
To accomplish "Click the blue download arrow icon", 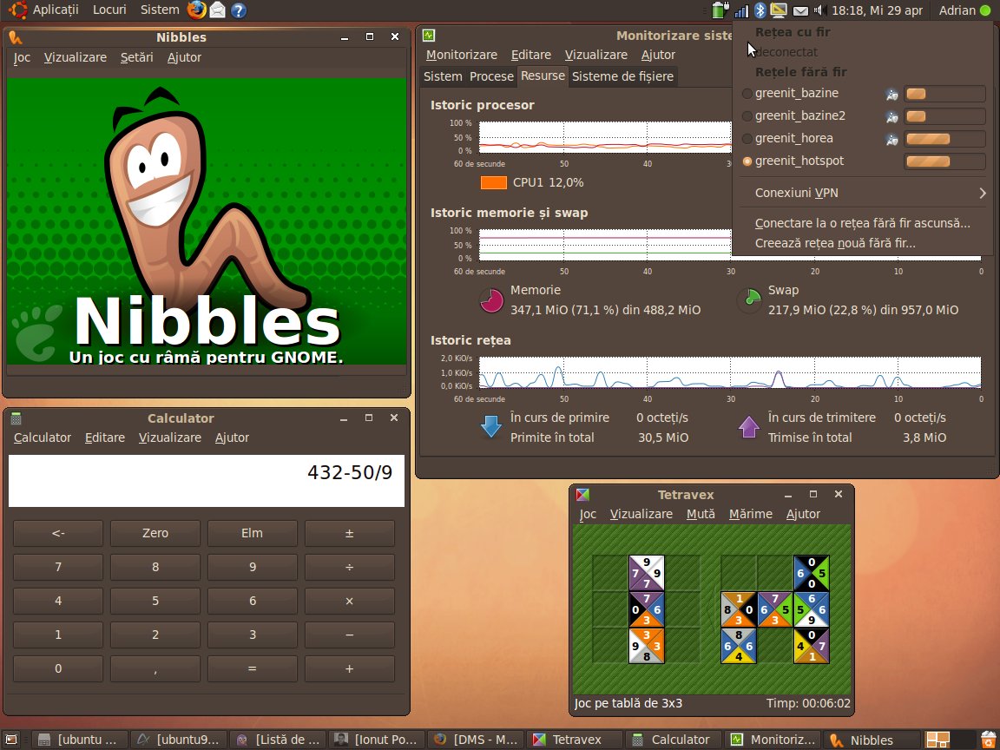I will [491, 427].
